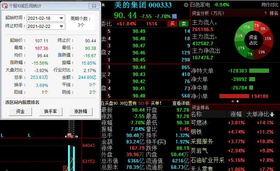This screenshot has height=171, width=280.
Task: Click the first L marker on chart
Action: click(x=2, y=135)
